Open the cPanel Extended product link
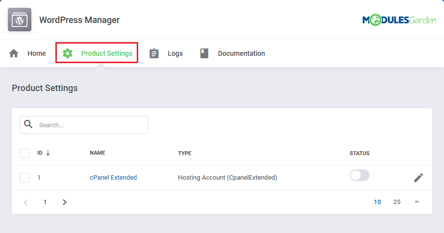The image size is (444, 233). (113, 177)
